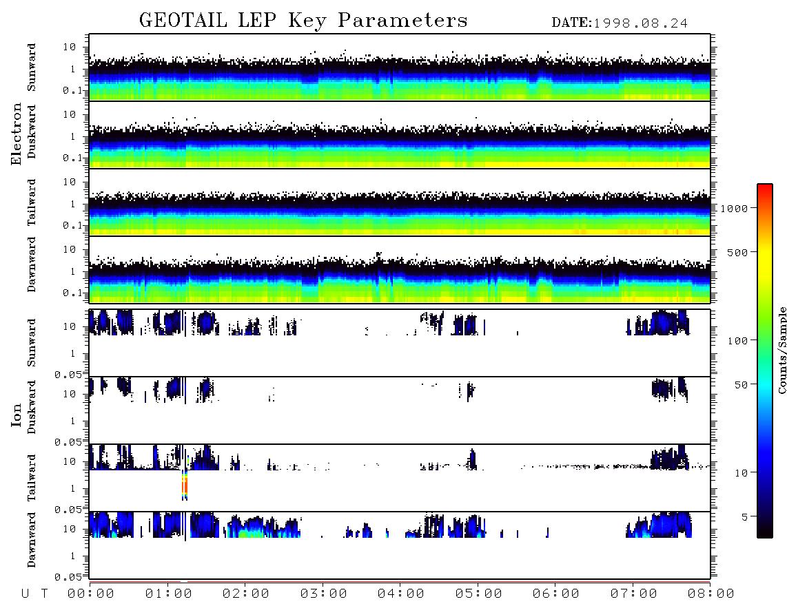787x606 pixels.
Task: Click the 08:00 time tick label
Action: coord(711,594)
